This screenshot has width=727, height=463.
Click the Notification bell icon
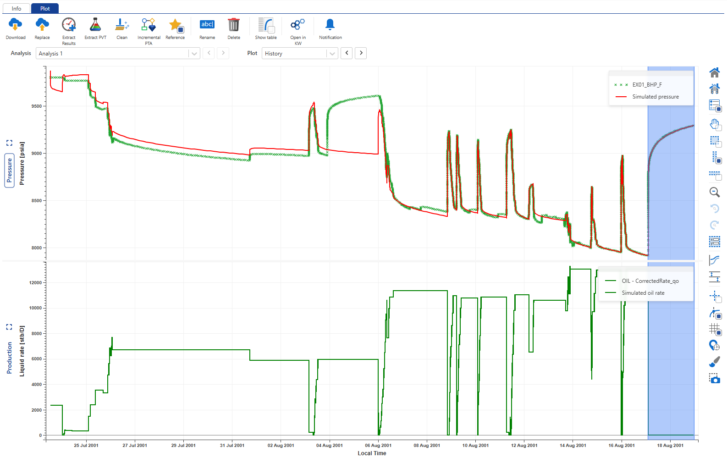[x=330, y=25]
